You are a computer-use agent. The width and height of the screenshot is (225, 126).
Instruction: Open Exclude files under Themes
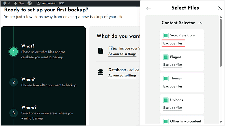pyautogui.click(x=173, y=86)
